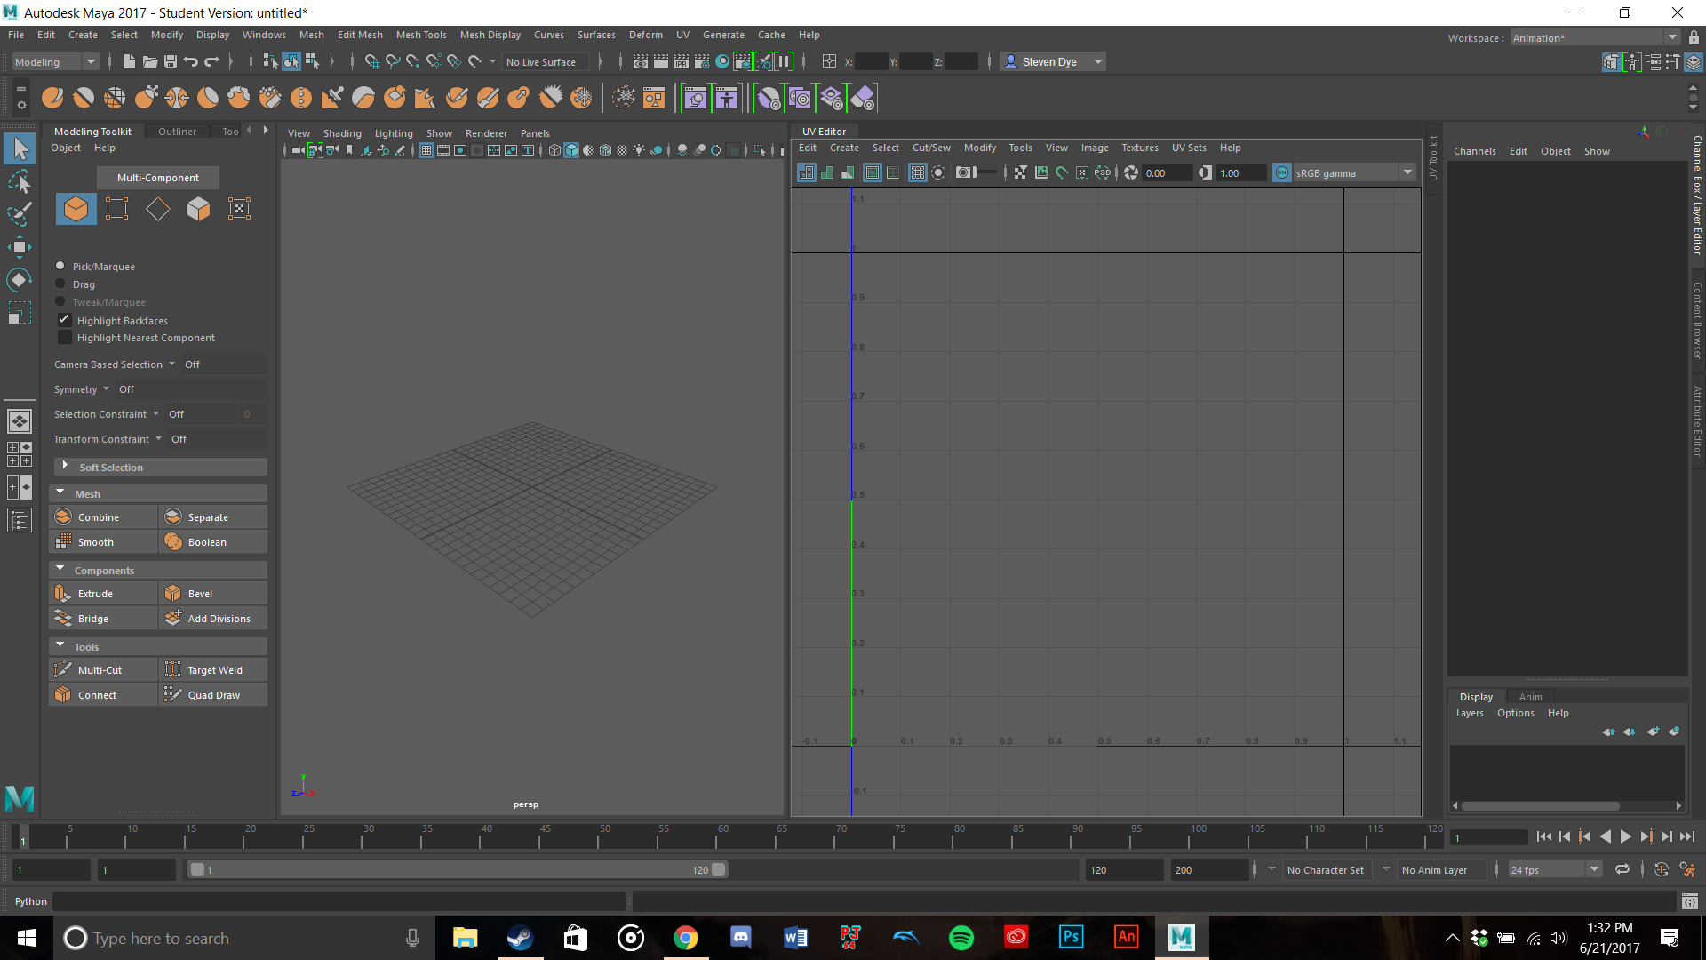The image size is (1706, 960).
Task: Click the Layer Editor horizontal scrollbar
Action: 1541,806
